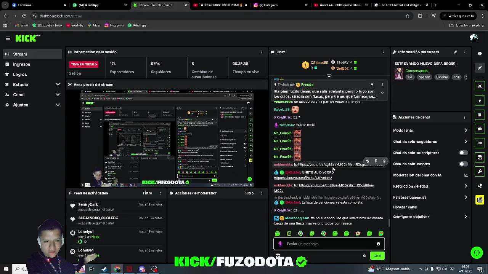Open Chat de solo-seguidores options
The width and height of the screenshot is (488, 274).
coord(430,142)
